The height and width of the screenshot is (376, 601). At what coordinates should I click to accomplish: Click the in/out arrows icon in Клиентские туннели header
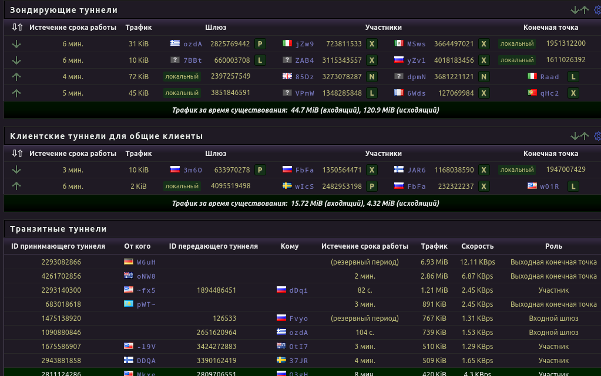coord(579,136)
